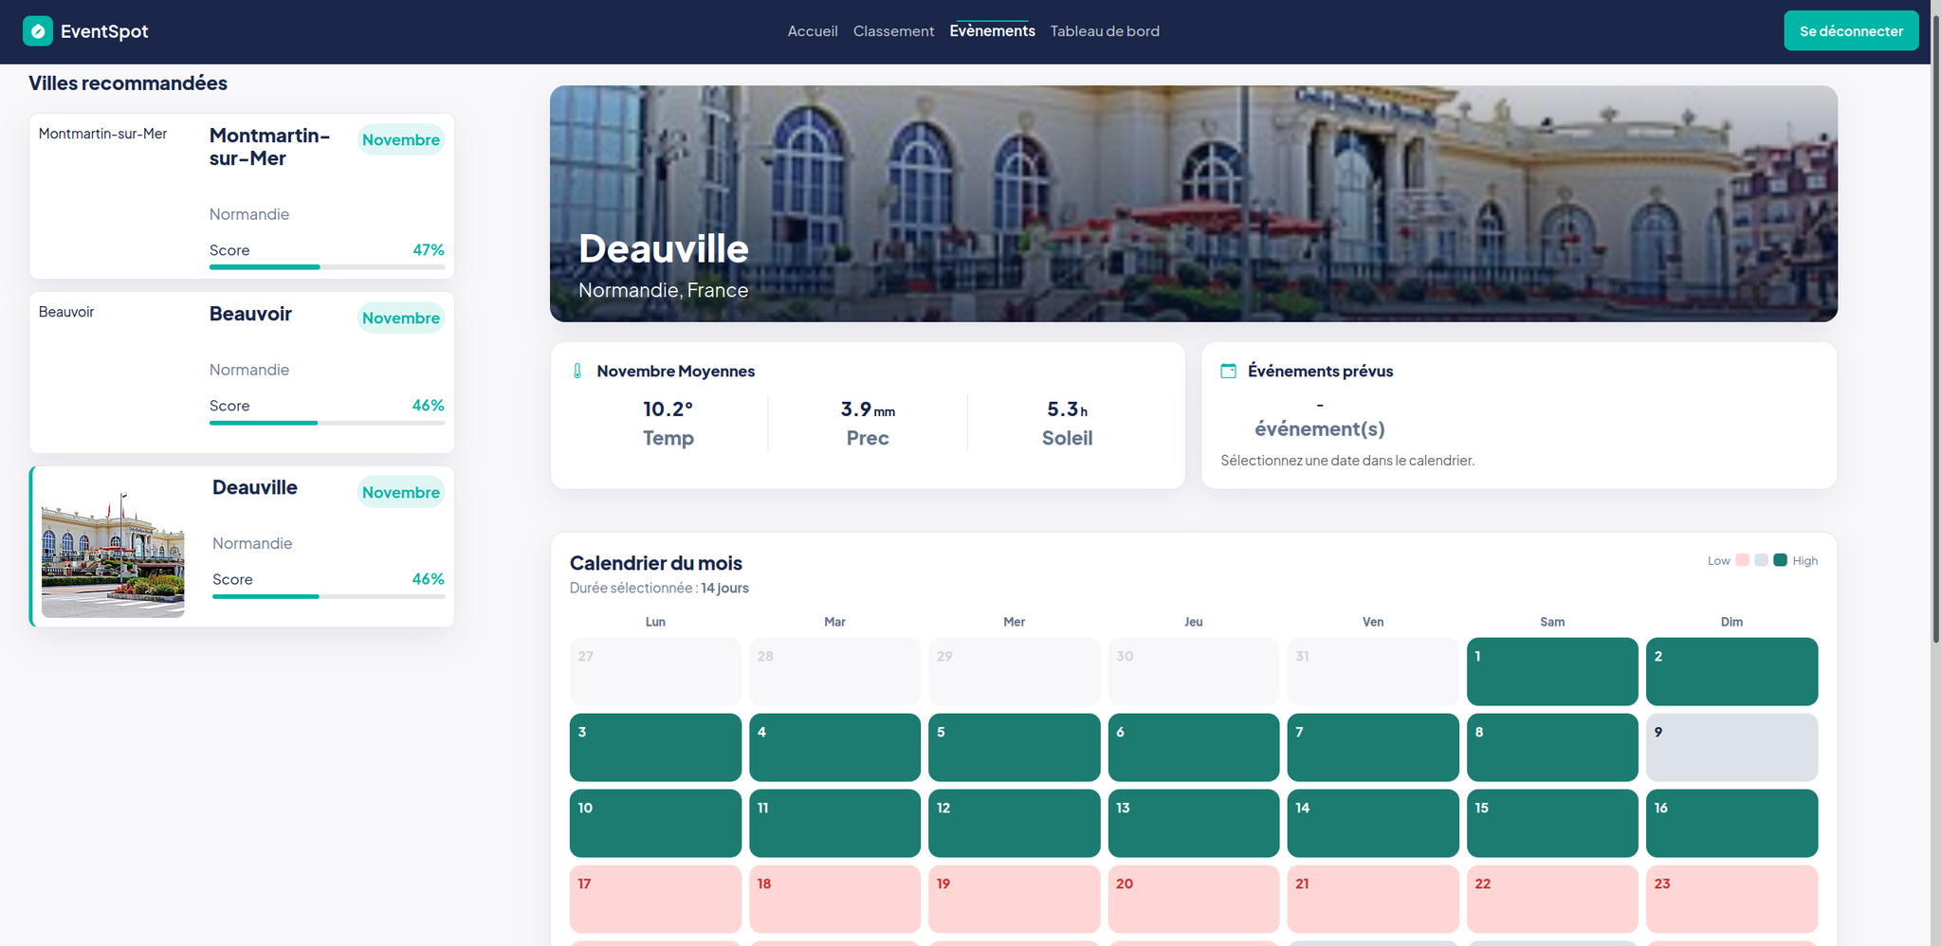
Task: Select the pink calendar day 20
Action: coord(1194,899)
